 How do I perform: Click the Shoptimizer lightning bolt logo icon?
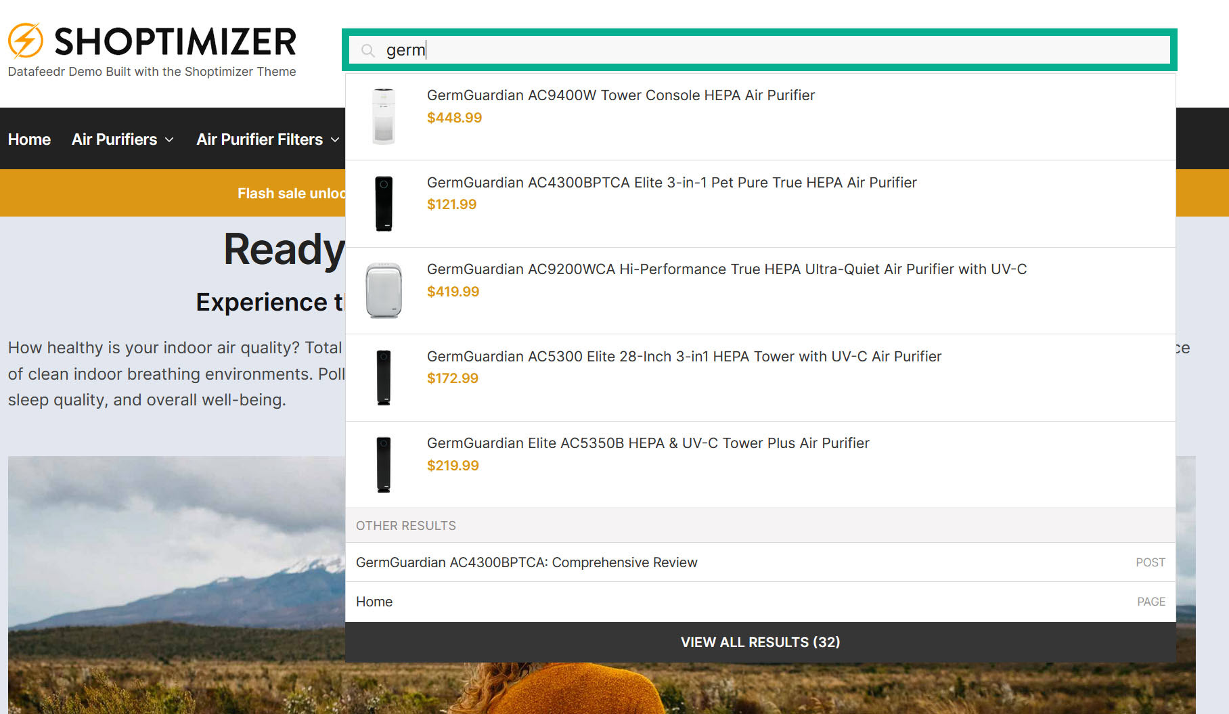[26, 40]
